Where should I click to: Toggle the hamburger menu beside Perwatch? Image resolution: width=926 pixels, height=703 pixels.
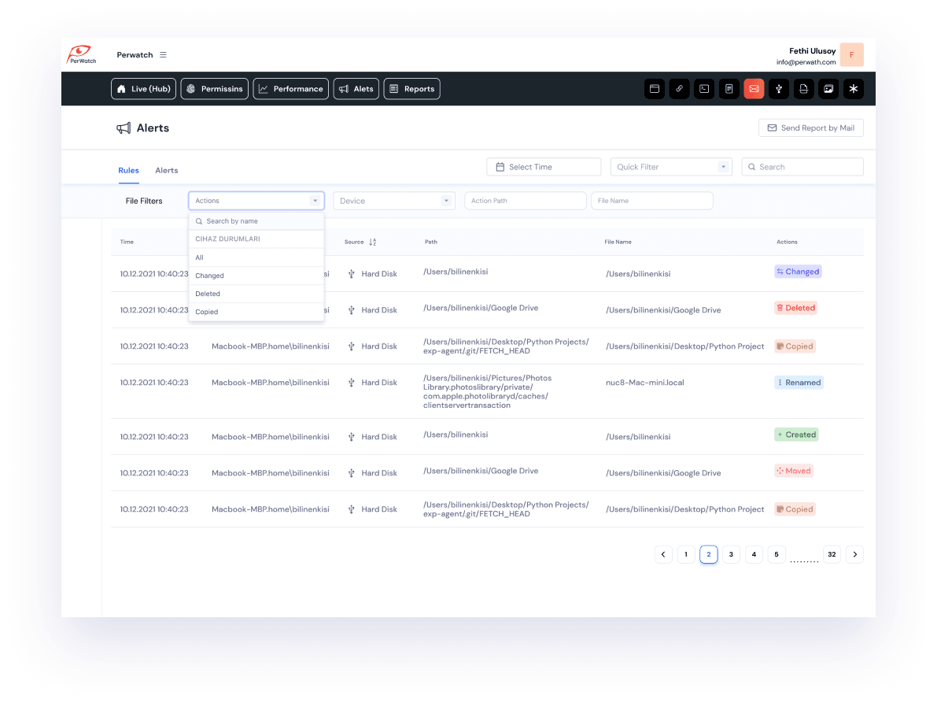(x=163, y=55)
